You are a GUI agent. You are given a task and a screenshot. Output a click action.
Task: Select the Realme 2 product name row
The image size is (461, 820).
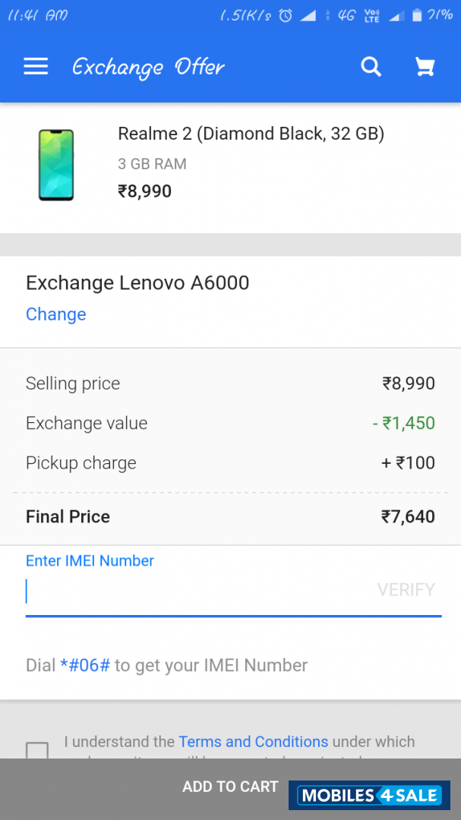(251, 134)
